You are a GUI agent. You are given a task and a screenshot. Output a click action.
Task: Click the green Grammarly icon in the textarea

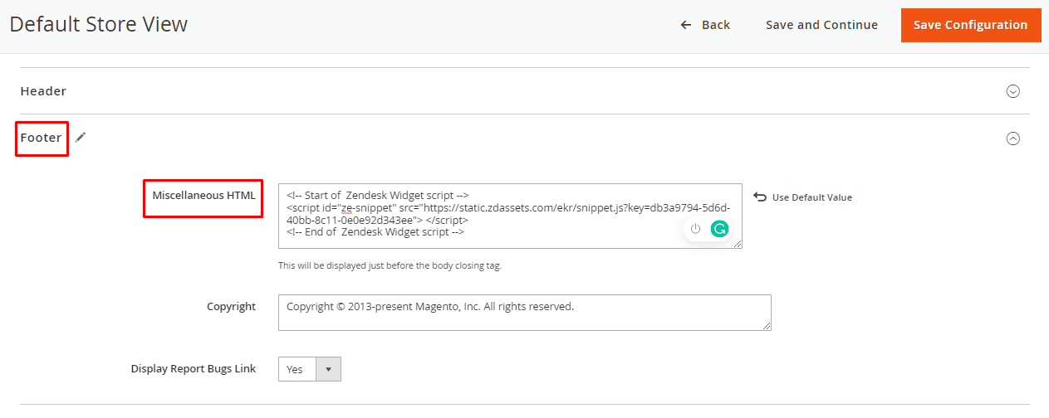click(x=719, y=229)
